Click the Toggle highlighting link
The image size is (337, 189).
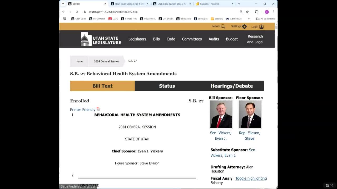[251, 178]
